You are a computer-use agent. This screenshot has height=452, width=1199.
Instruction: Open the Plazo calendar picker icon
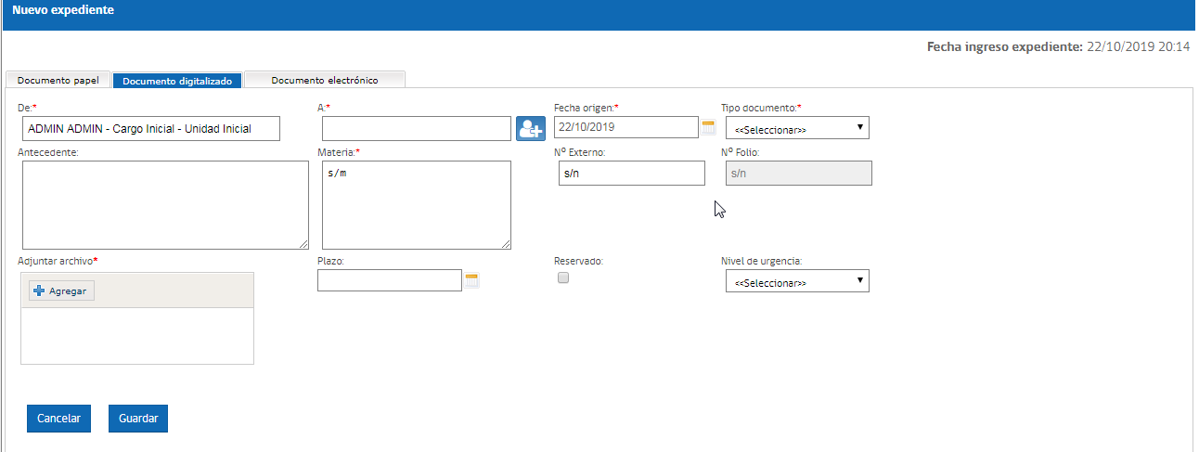(x=472, y=280)
